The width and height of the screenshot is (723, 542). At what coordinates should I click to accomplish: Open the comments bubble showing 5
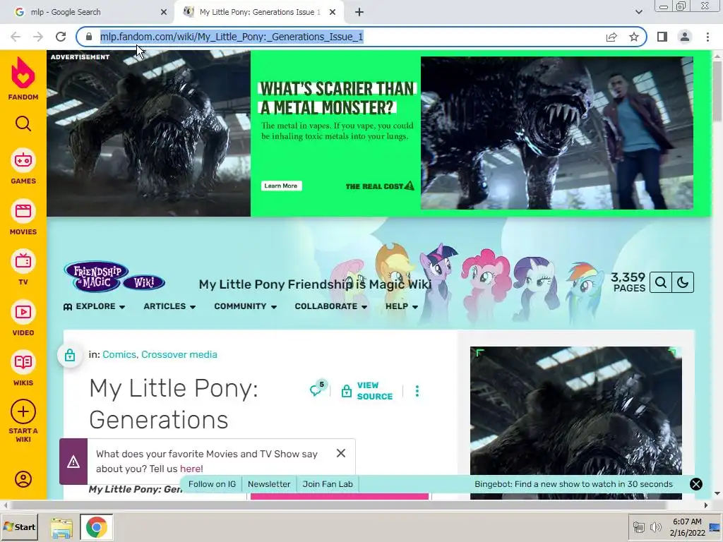point(318,390)
